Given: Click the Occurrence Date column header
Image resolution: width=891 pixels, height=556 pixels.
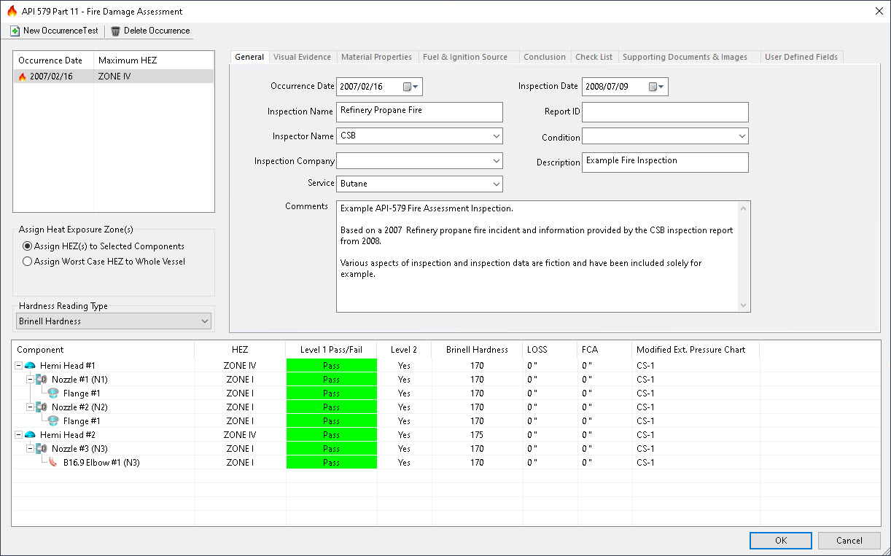Looking at the screenshot, I should [53, 60].
